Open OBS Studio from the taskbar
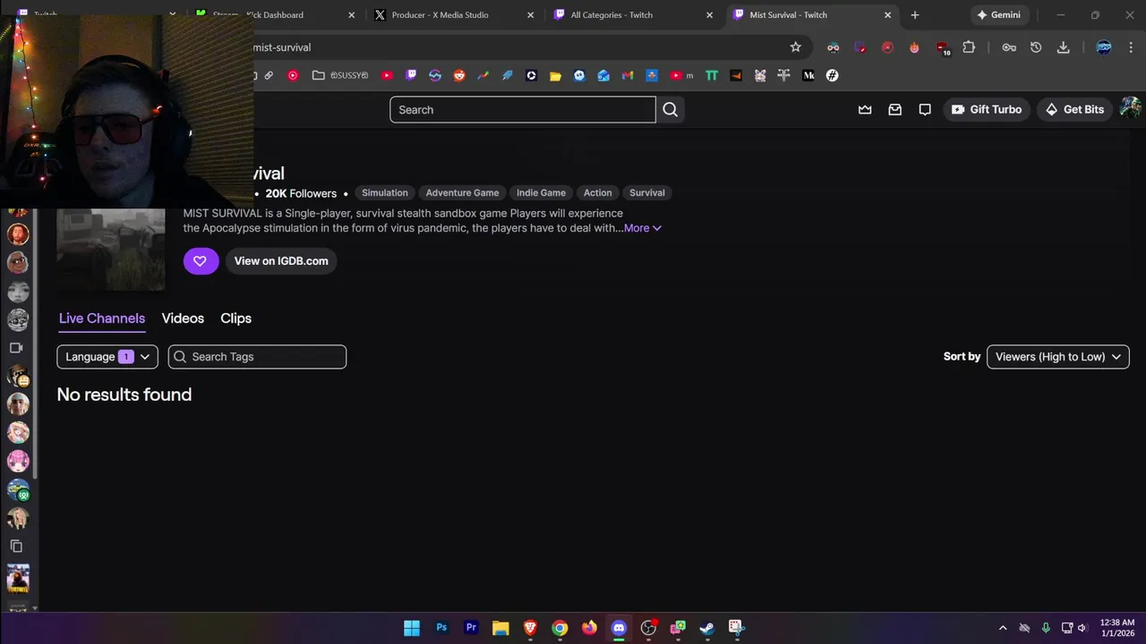Viewport: 1146px width, 644px height. coord(648,628)
